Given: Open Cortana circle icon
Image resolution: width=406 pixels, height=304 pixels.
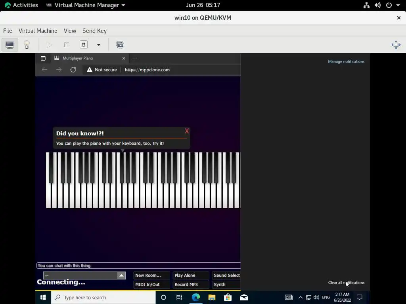Looking at the screenshot, I should (x=163, y=297).
